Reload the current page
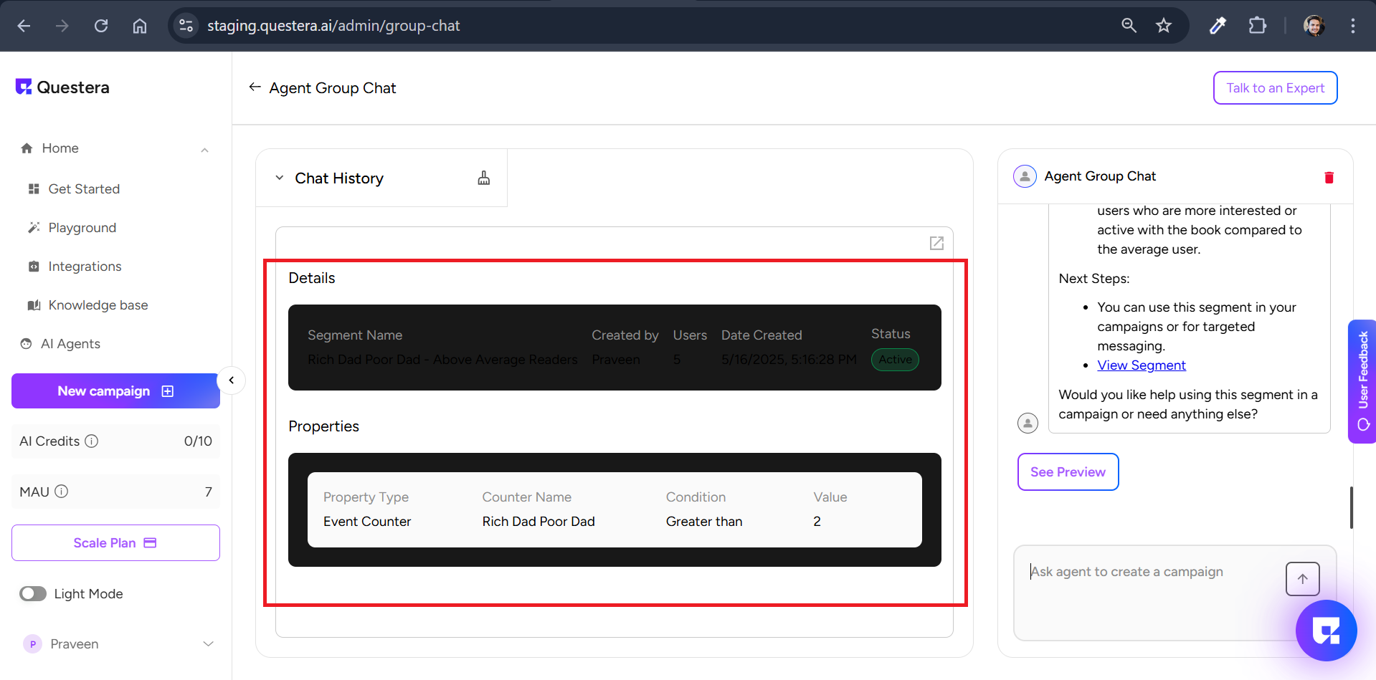 101,26
